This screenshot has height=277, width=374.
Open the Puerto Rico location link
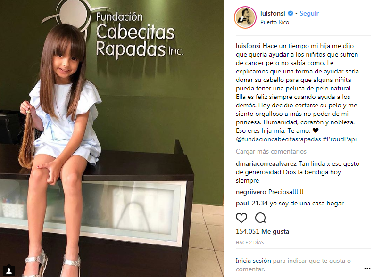tap(274, 22)
